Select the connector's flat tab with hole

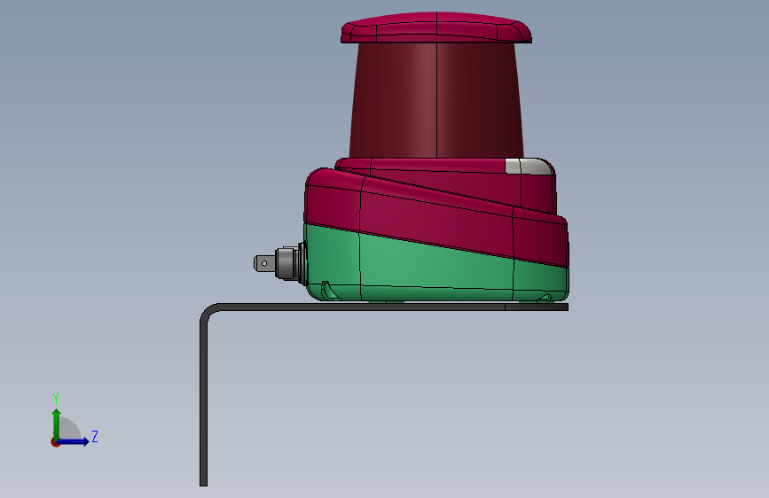pyautogui.click(x=264, y=264)
